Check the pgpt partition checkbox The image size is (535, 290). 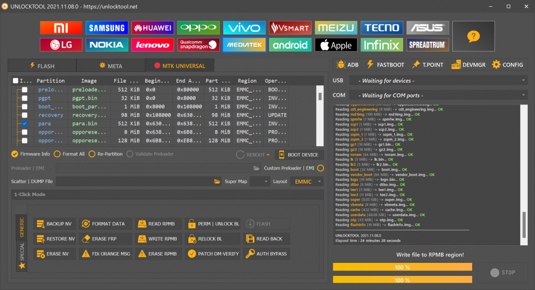pyautogui.click(x=25, y=98)
